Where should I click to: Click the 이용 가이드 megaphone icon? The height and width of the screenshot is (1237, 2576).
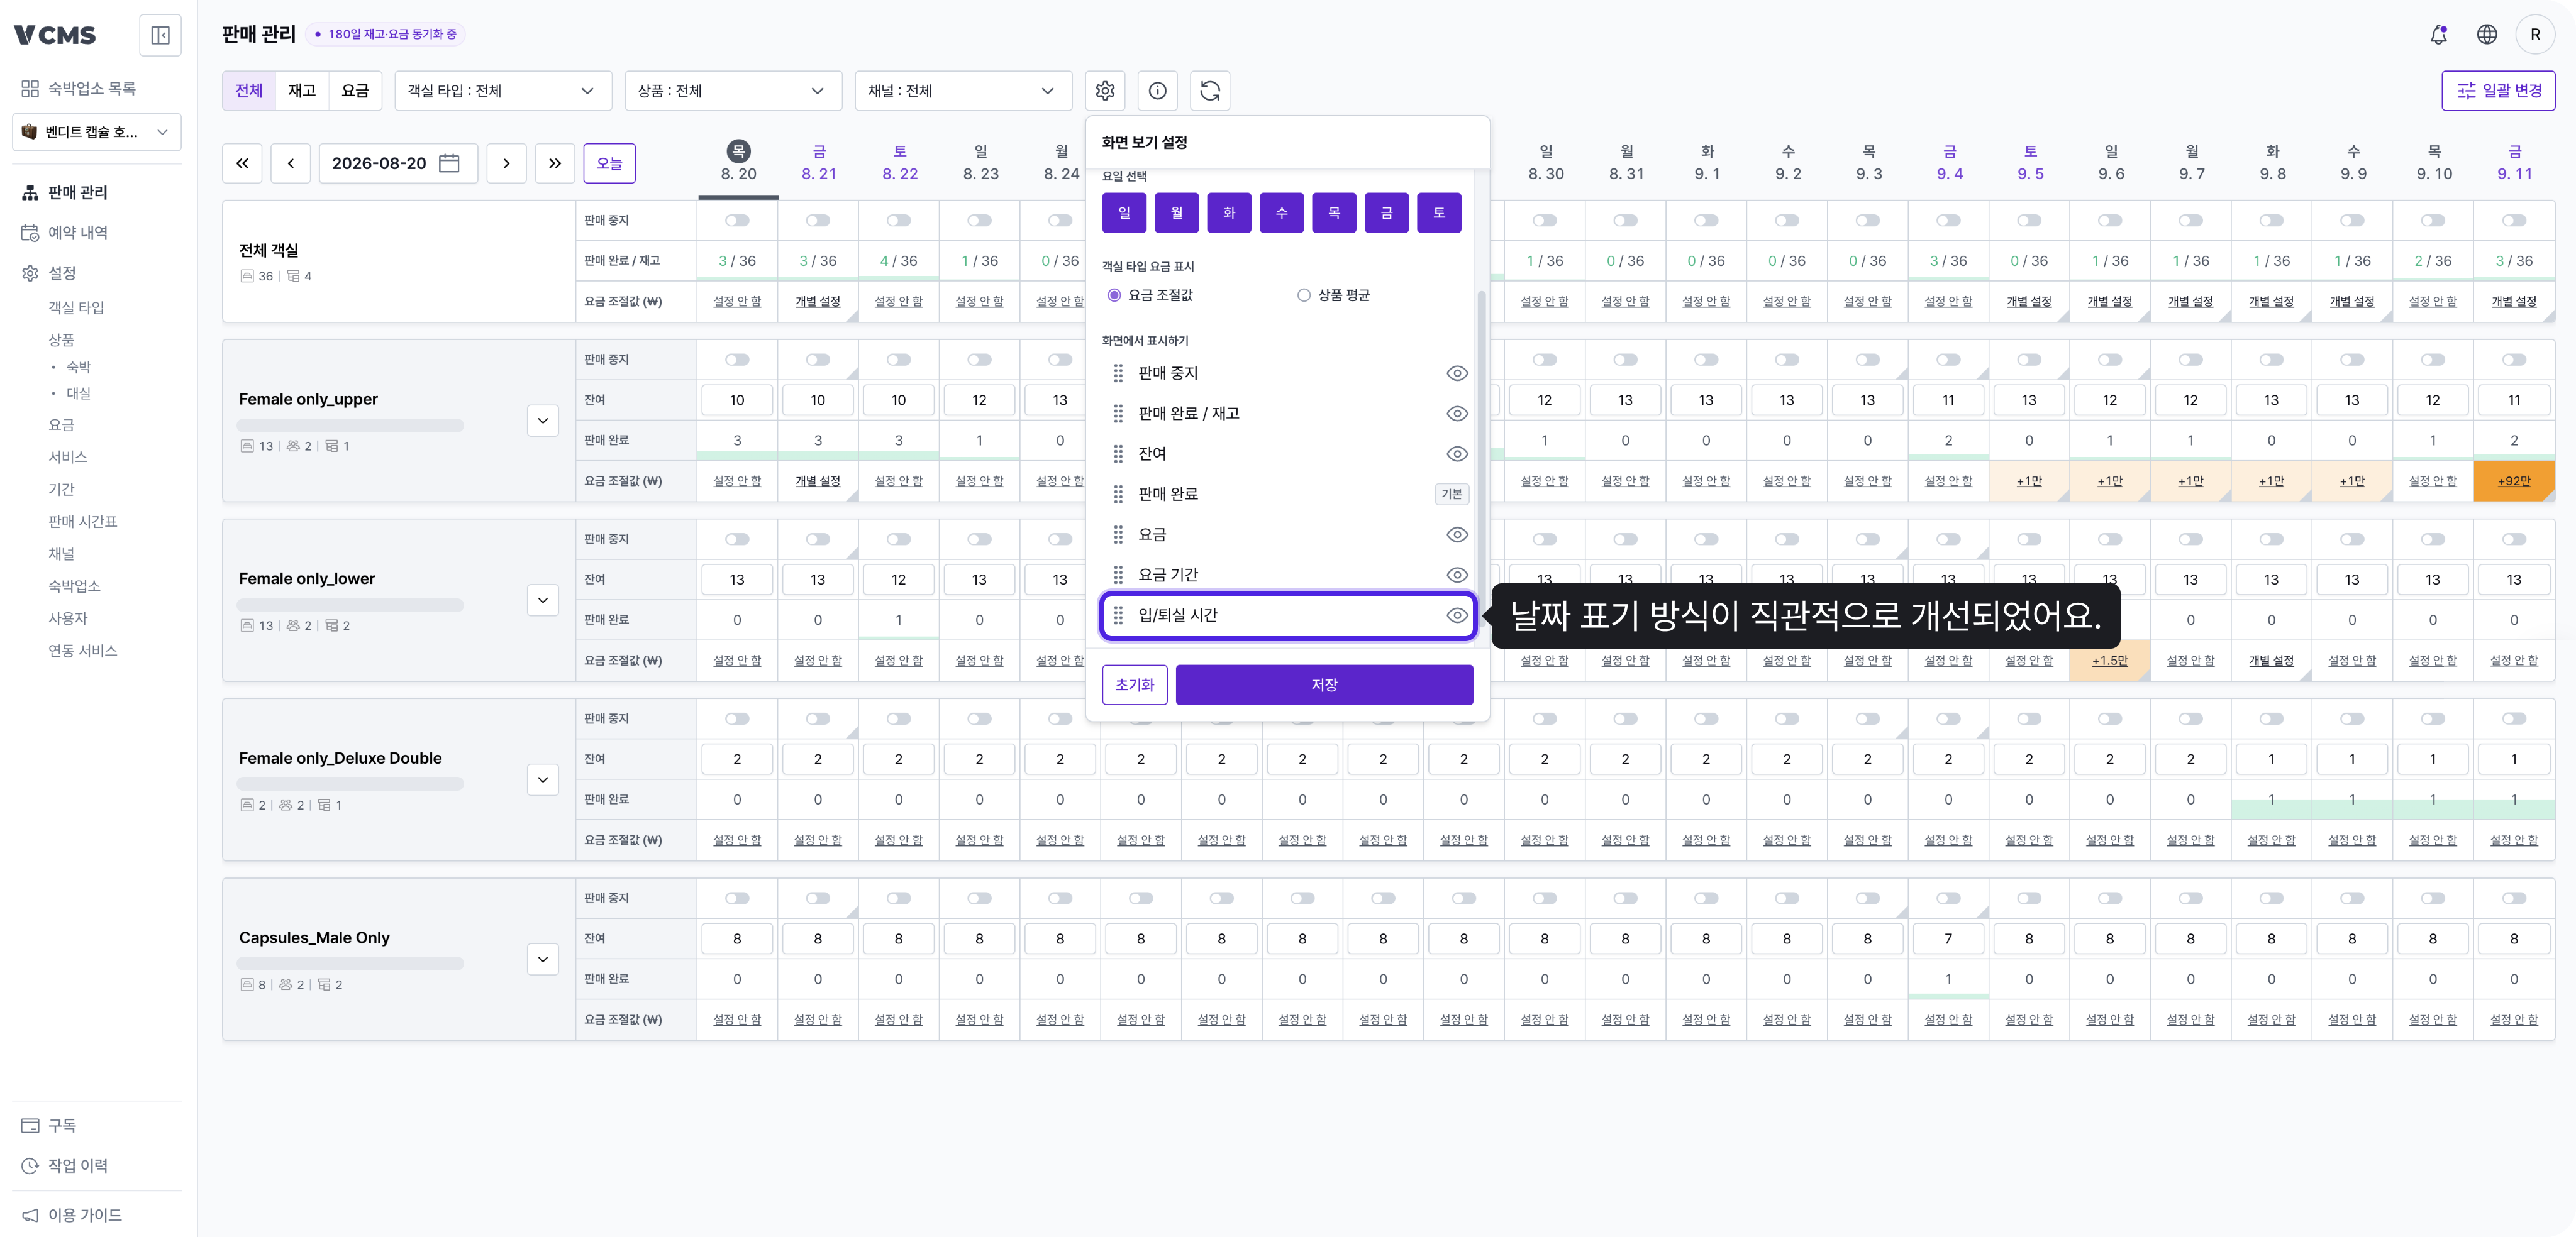[x=30, y=1215]
